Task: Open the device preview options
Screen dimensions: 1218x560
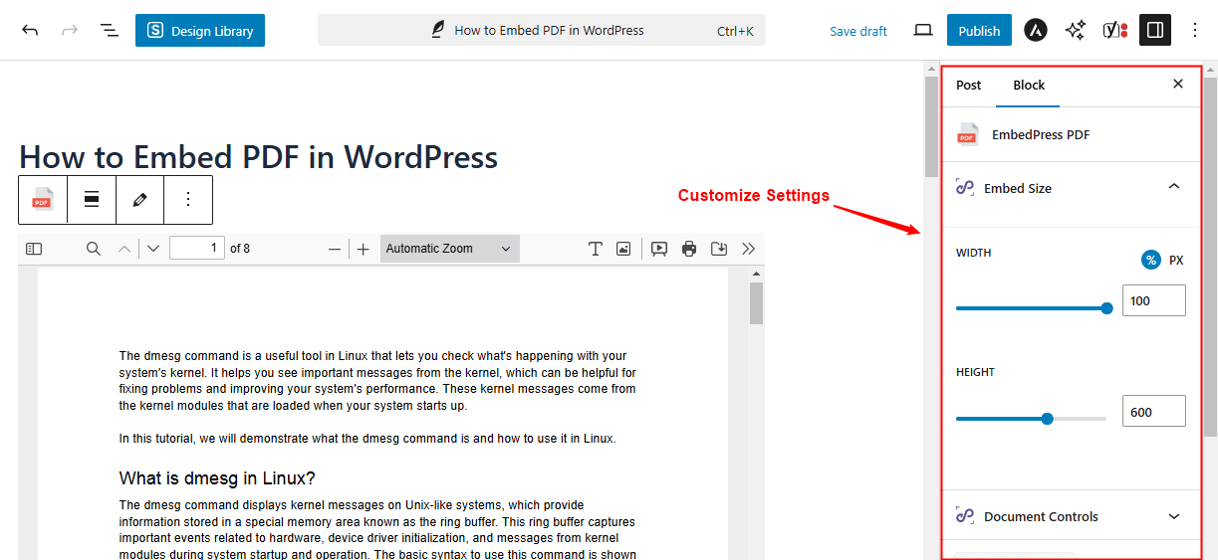Action: click(x=923, y=31)
